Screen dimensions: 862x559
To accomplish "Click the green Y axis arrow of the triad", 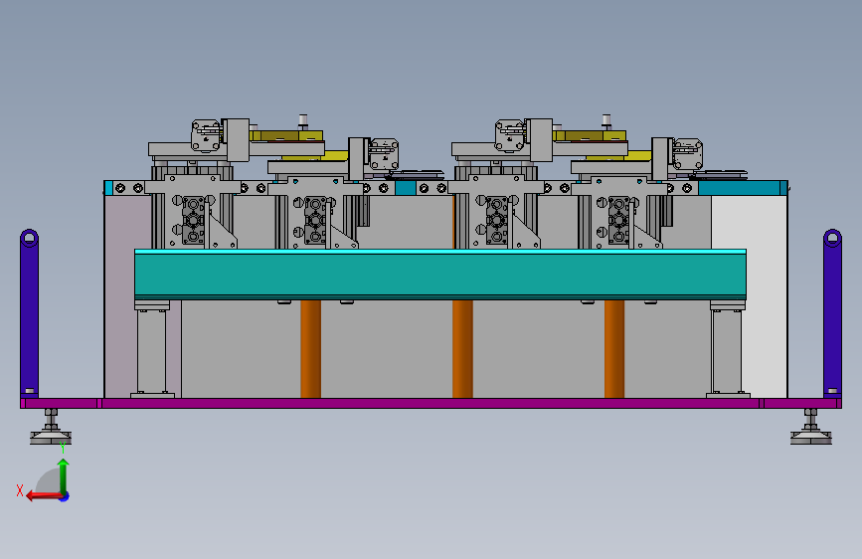I will (x=64, y=475).
